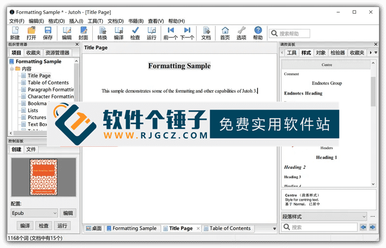Click the 转换 (Convert) toolbar icon
The image size is (386, 248).
(102, 33)
